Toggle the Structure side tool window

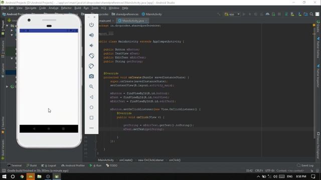(3, 49)
